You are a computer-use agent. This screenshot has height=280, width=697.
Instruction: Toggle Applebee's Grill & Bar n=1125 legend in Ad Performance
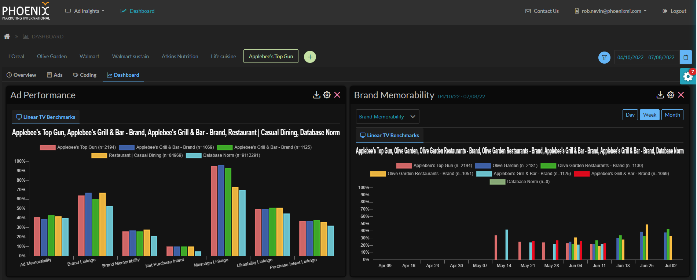(x=264, y=147)
